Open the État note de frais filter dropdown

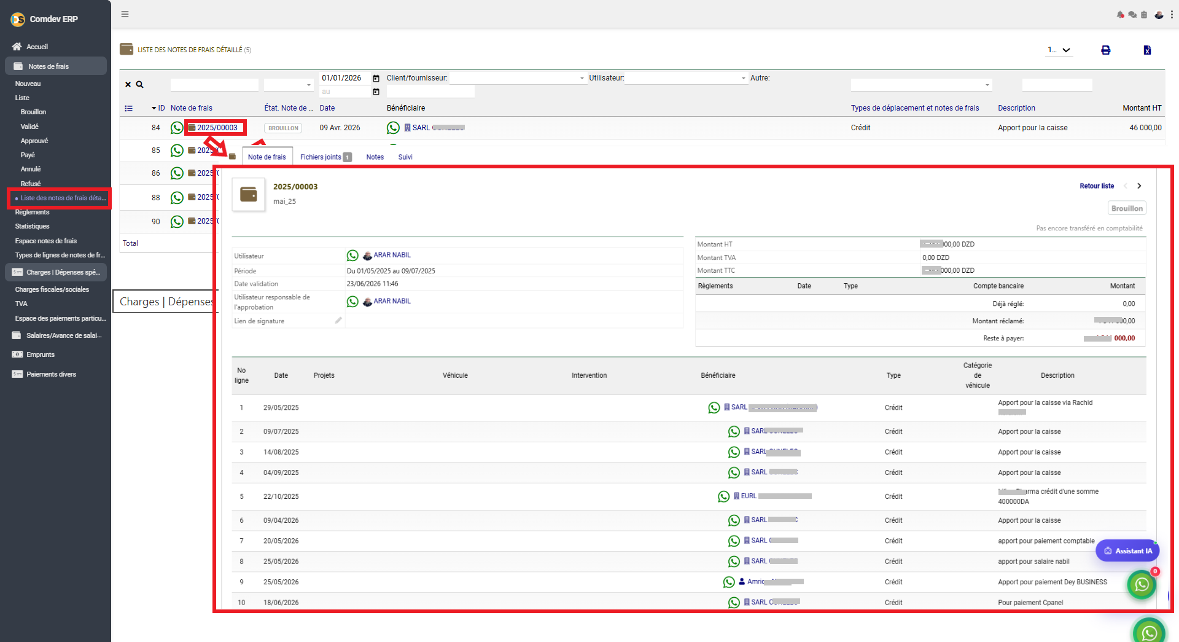tap(289, 85)
